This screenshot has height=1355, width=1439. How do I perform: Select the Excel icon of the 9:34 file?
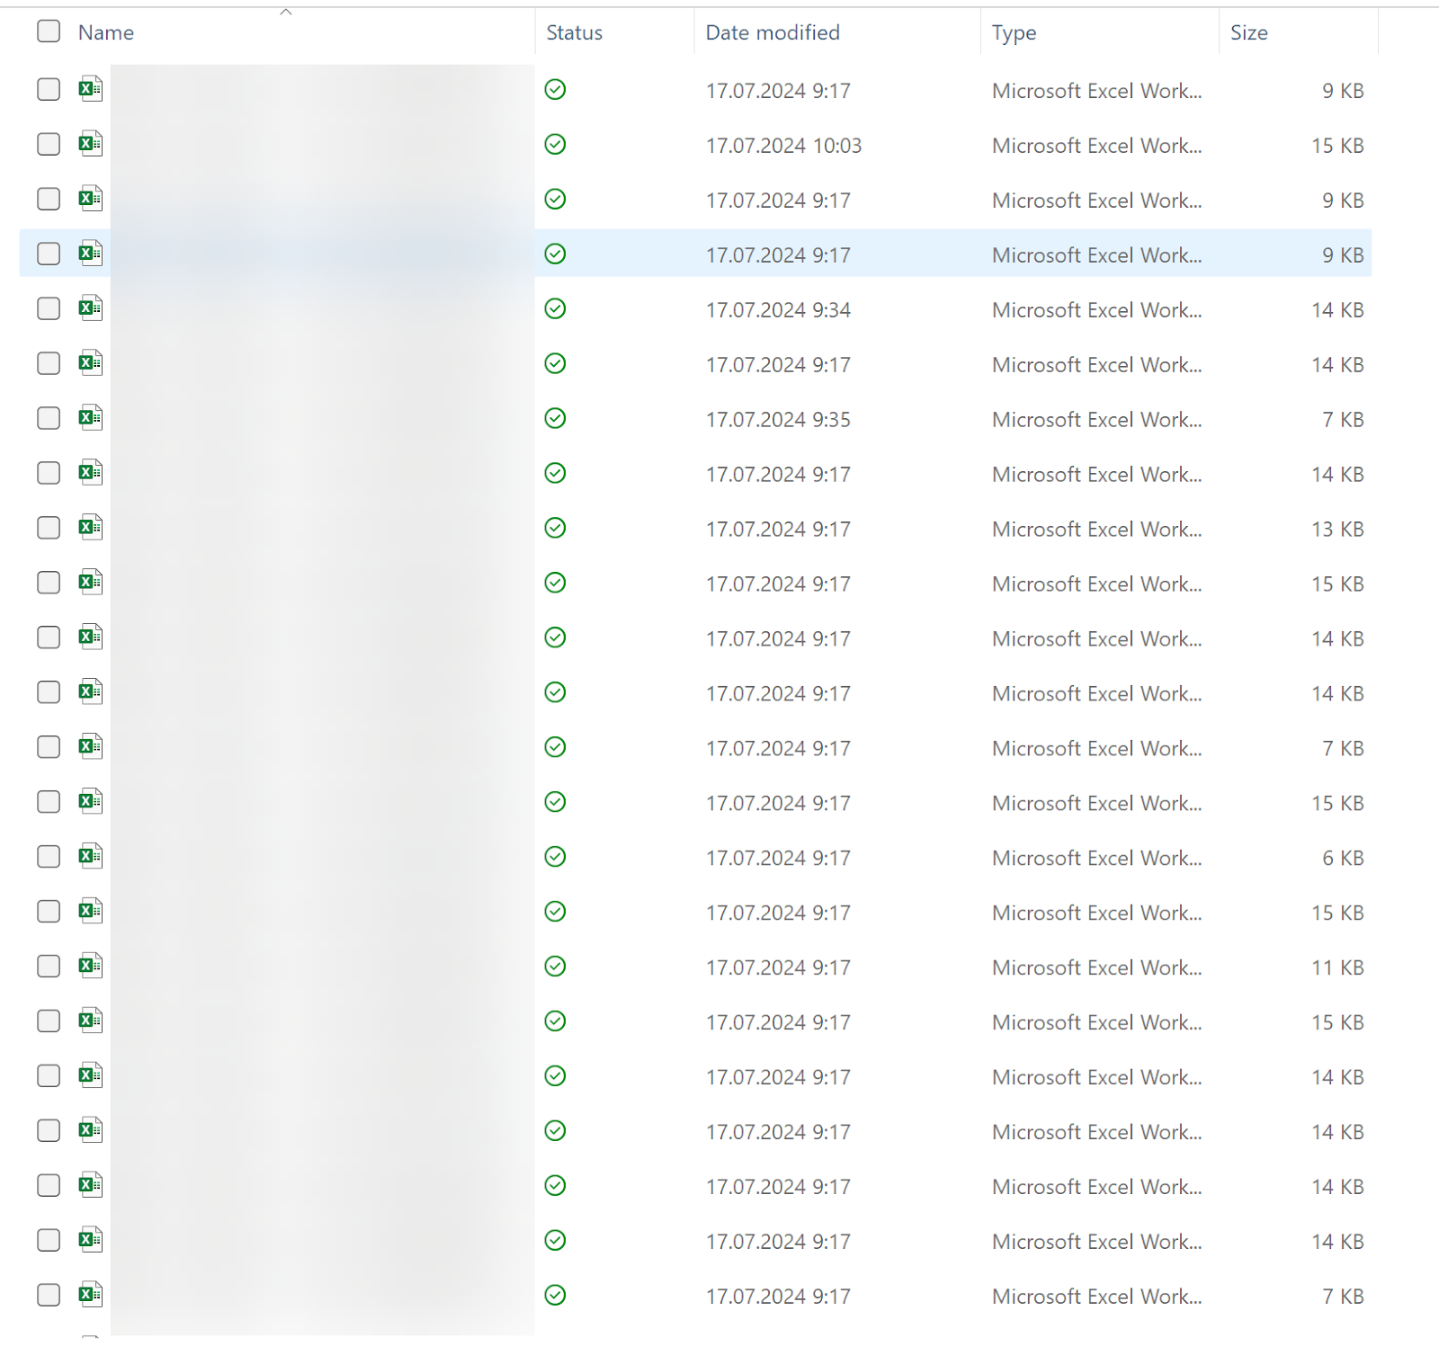(x=90, y=308)
